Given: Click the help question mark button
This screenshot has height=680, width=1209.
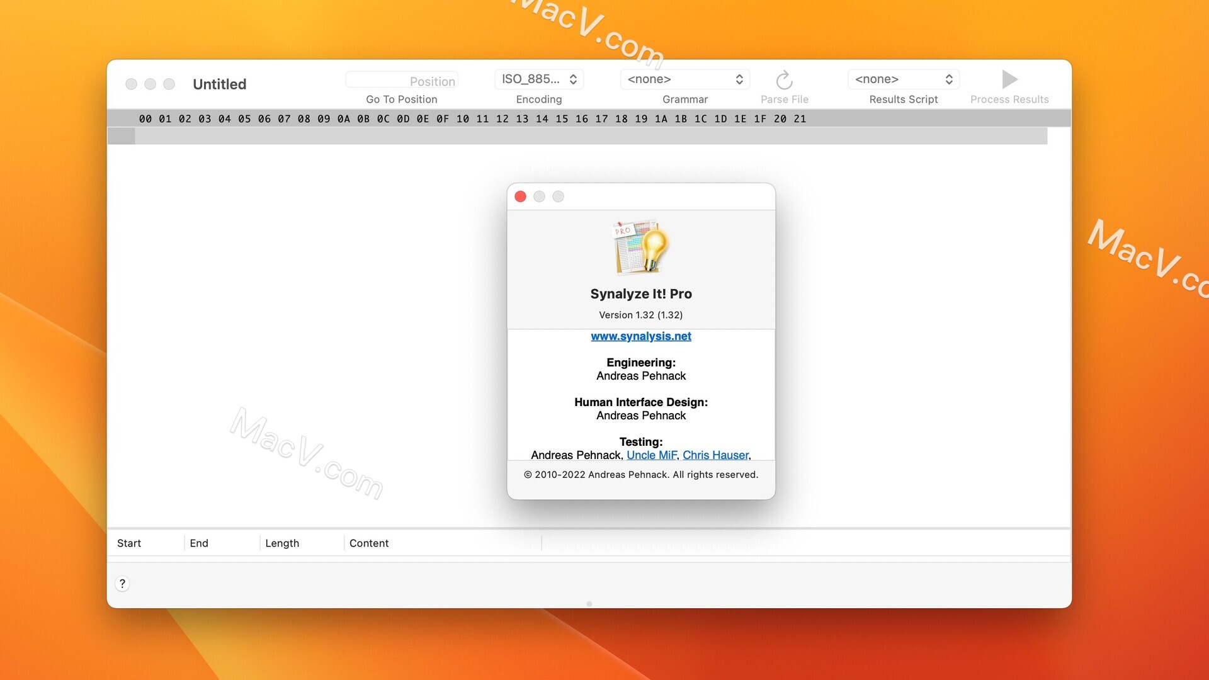Looking at the screenshot, I should 122,584.
